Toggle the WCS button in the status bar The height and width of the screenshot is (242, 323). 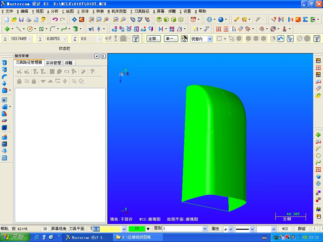[285, 229]
